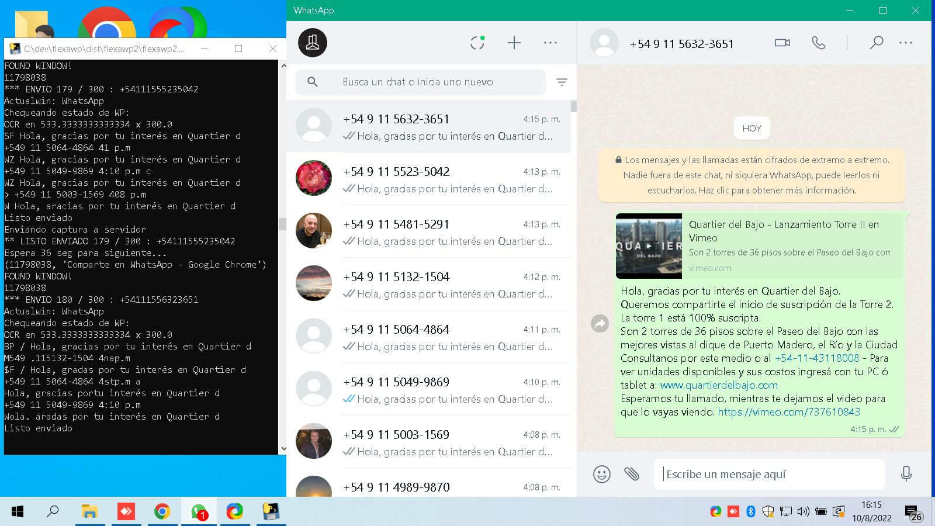Open network settings tray icon
935x526 pixels.
(x=785, y=512)
